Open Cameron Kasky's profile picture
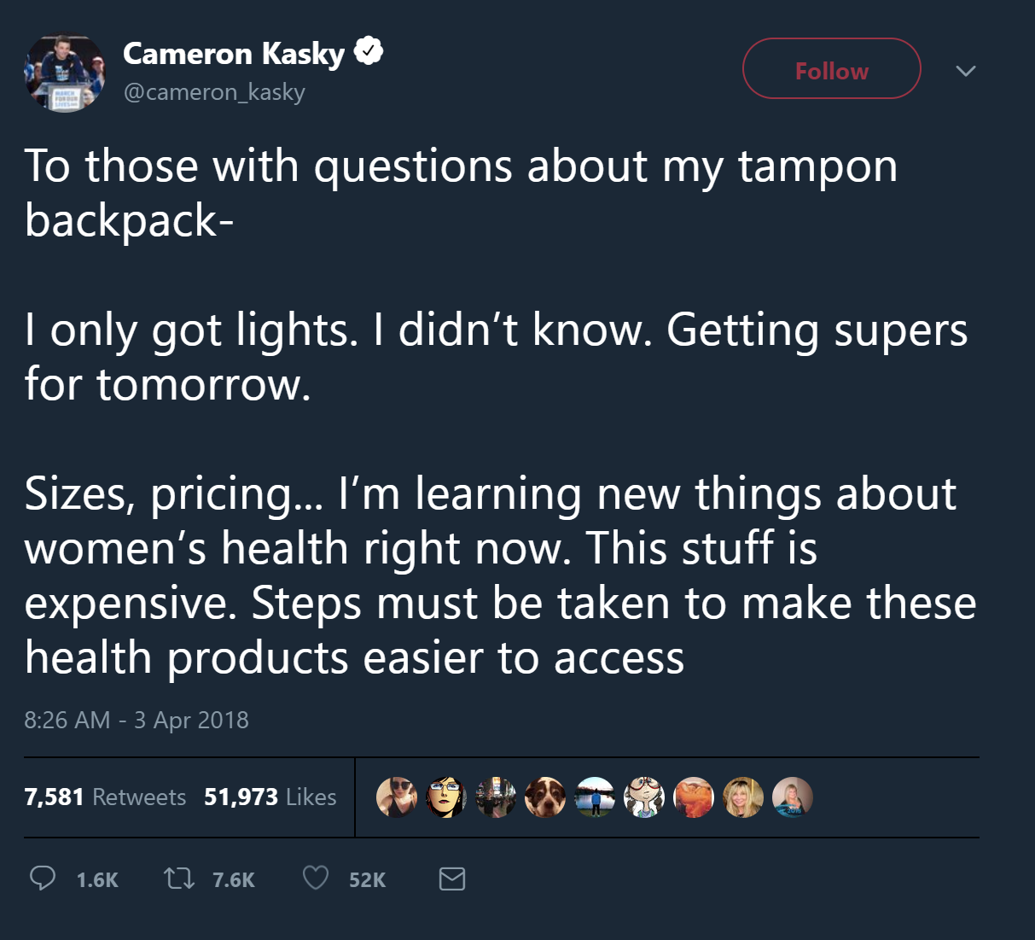This screenshot has height=940, width=1035. click(x=65, y=73)
